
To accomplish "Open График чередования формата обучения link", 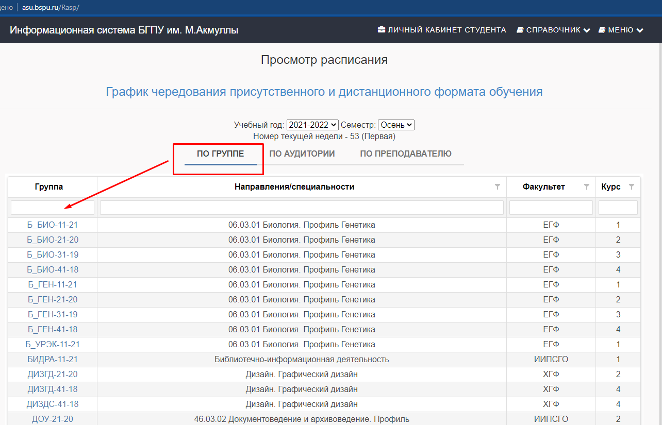I will point(324,92).
